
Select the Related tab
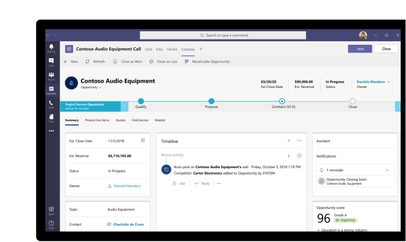pyautogui.click(x=160, y=120)
